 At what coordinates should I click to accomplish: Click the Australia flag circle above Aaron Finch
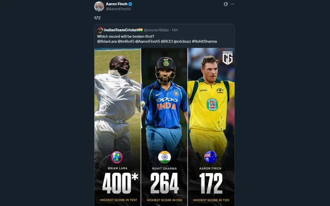coord(210,157)
